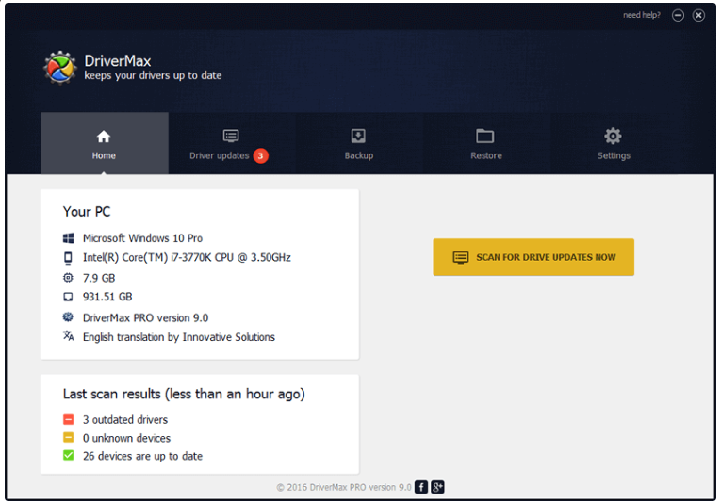Click the list icon above Driver updates label
This screenshot has height=502, width=721.
231,136
